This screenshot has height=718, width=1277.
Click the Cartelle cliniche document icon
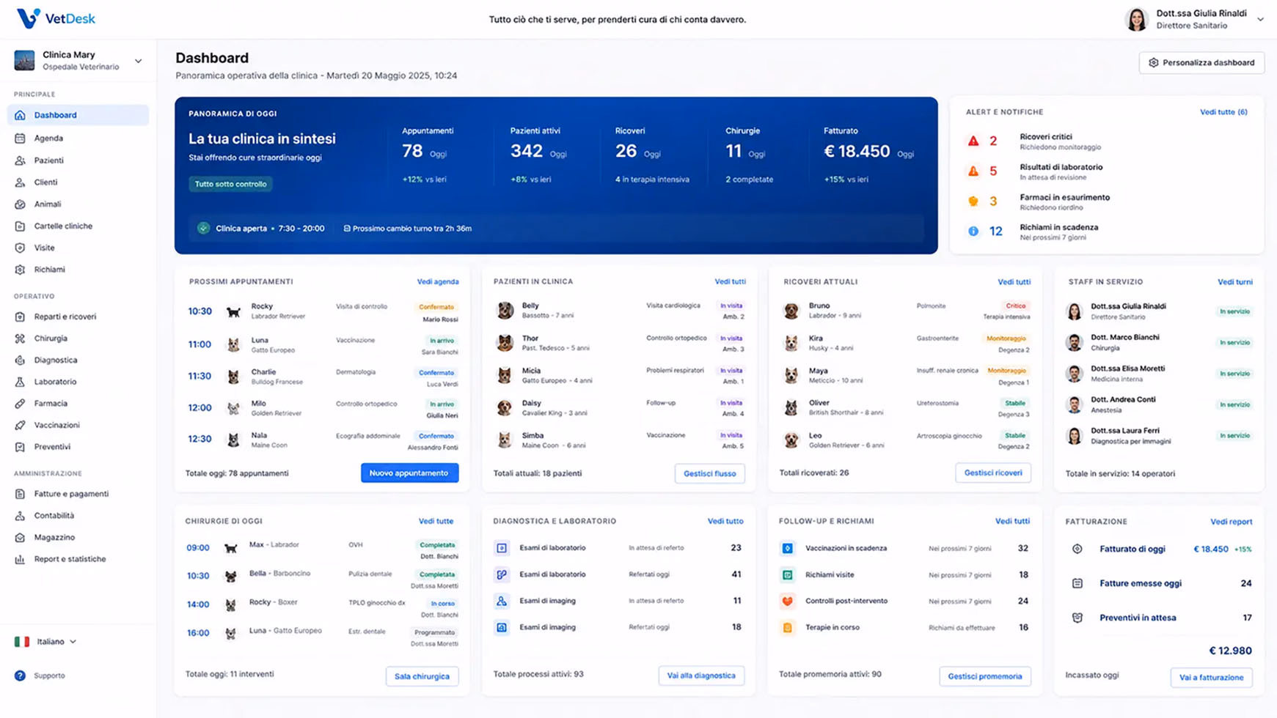[x=20, y=226]
